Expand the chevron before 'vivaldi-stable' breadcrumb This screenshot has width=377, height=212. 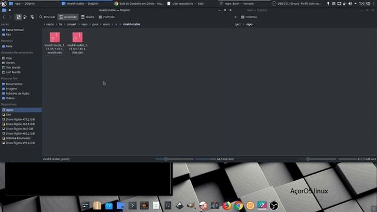[x=120, y=24]
